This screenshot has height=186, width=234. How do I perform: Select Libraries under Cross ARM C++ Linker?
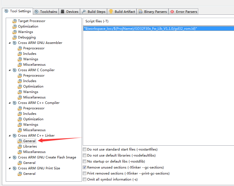pyautogui.click(x=30, y=146)
